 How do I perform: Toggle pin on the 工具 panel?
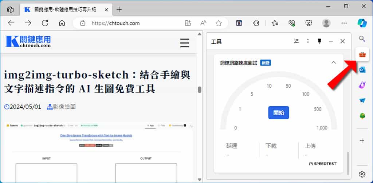coord(319,41)
